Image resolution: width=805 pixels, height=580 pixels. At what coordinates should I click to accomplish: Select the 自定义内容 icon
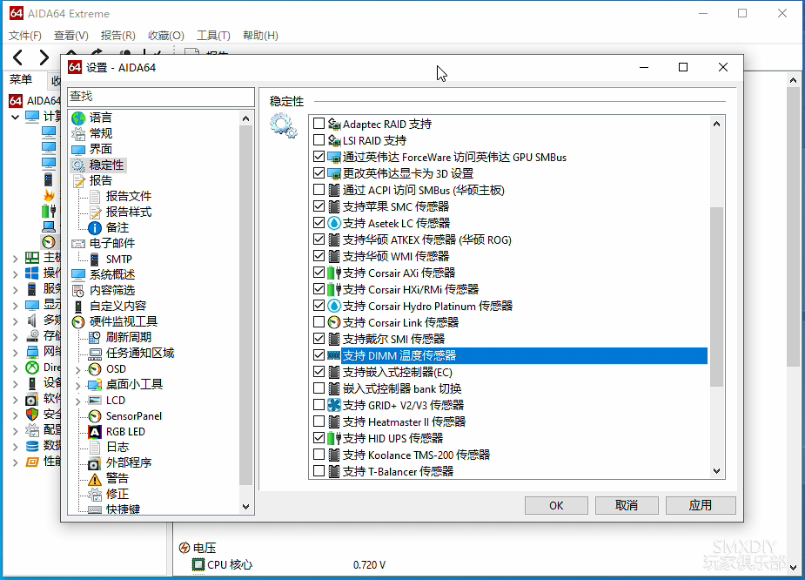(x=78, y=307)
